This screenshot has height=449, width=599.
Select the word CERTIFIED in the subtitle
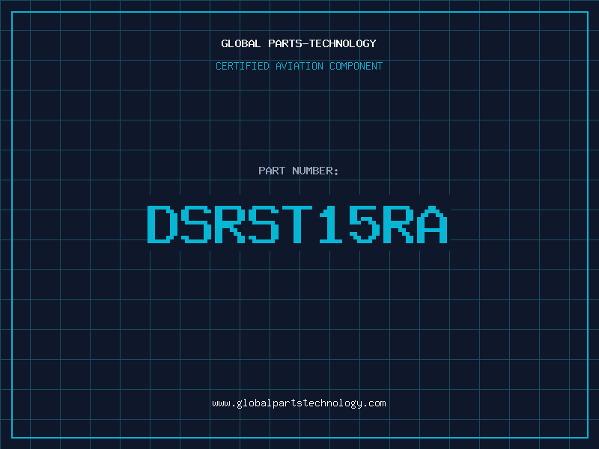pyautogui.click(x=243, y=66)
